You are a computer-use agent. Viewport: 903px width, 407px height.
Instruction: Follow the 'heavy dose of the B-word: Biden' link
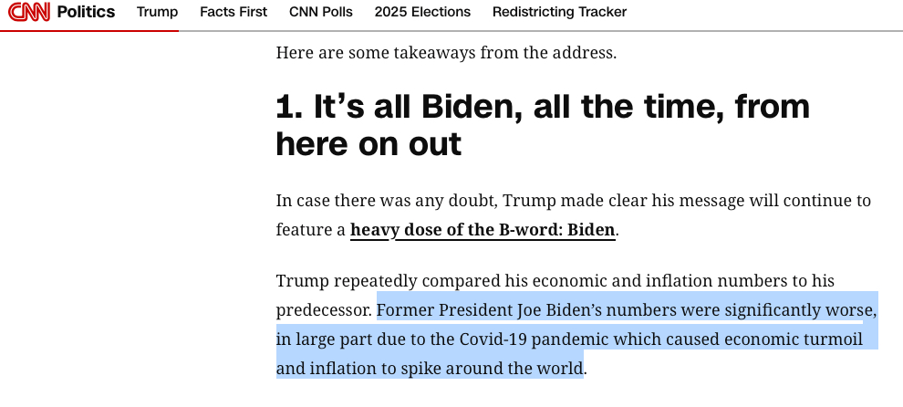483,230
